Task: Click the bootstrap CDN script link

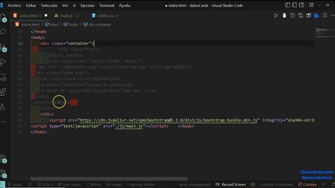Action: (169, 120)
